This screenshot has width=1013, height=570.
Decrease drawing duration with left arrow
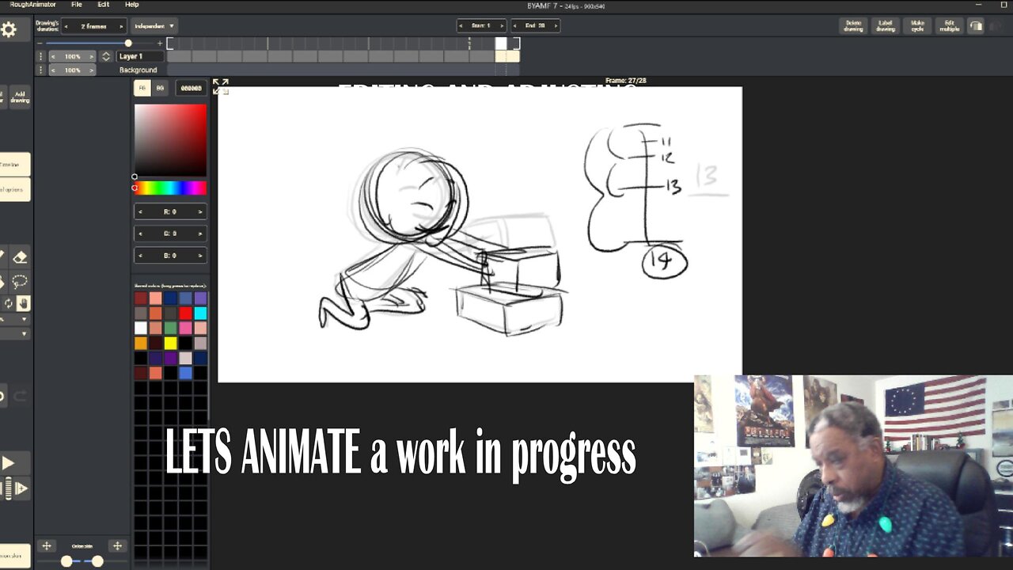coord(66,26)
